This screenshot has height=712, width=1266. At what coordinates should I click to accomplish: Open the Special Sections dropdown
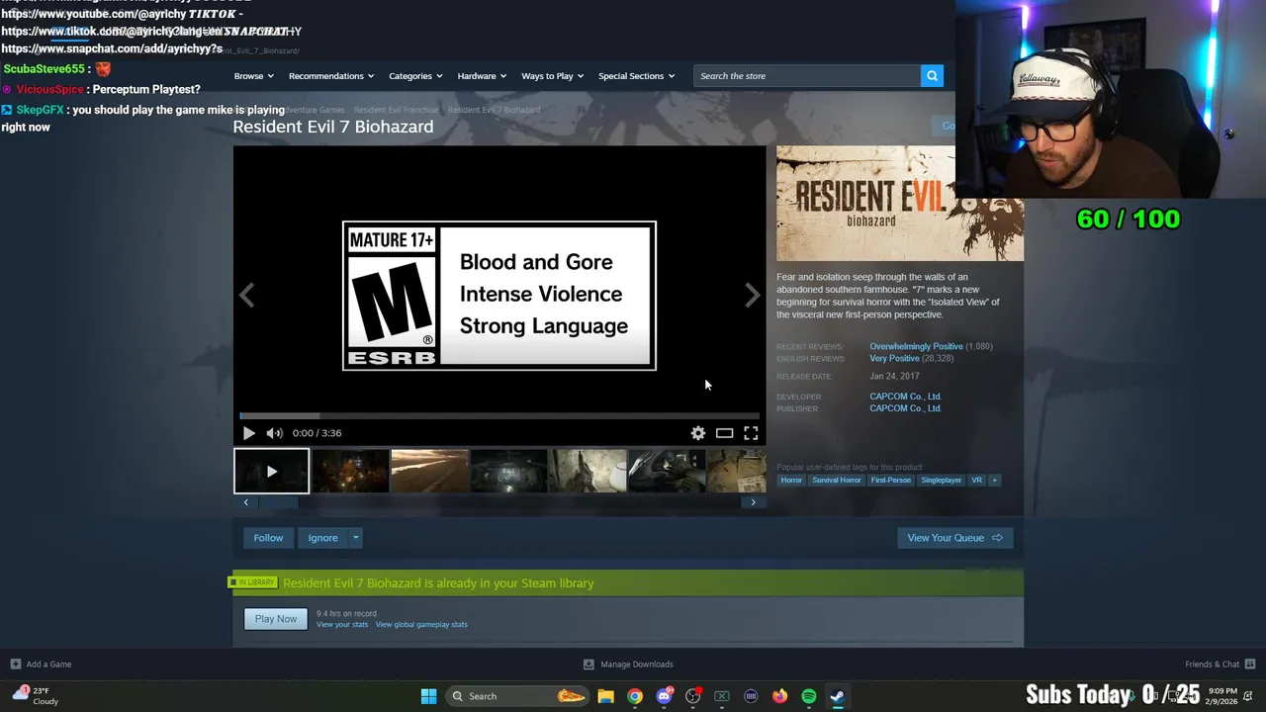[636, 76]
